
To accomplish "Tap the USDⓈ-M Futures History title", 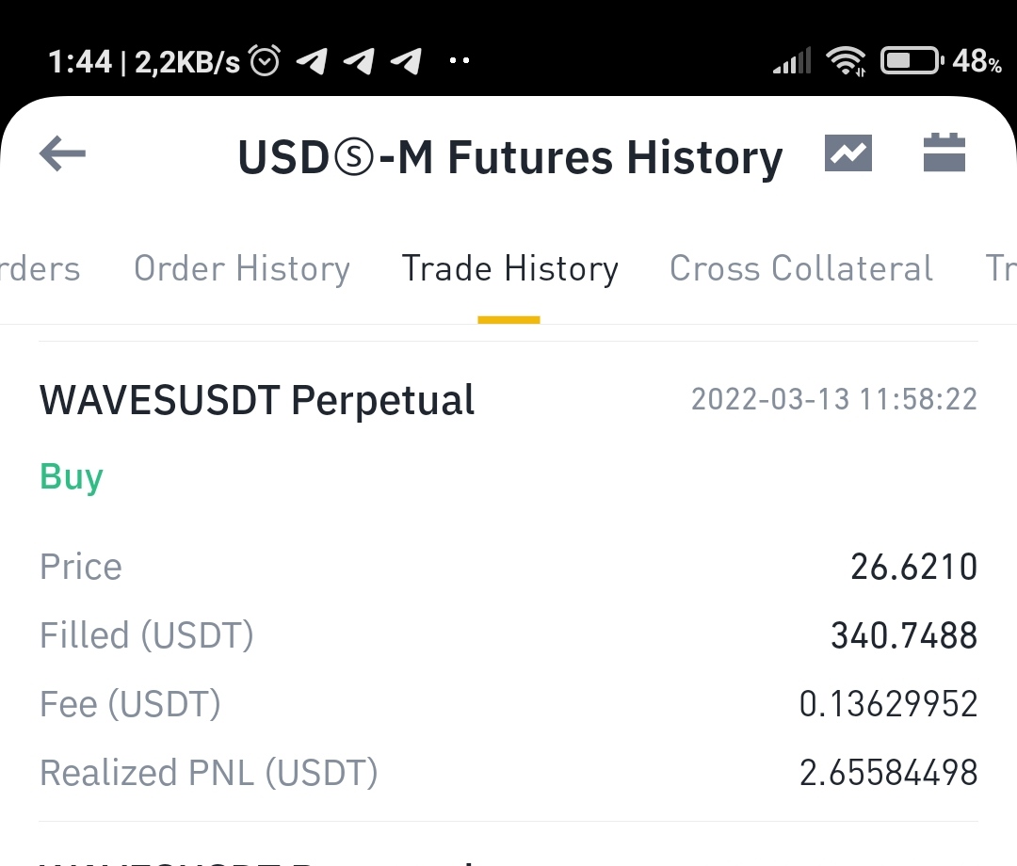I will click(510, 157).
